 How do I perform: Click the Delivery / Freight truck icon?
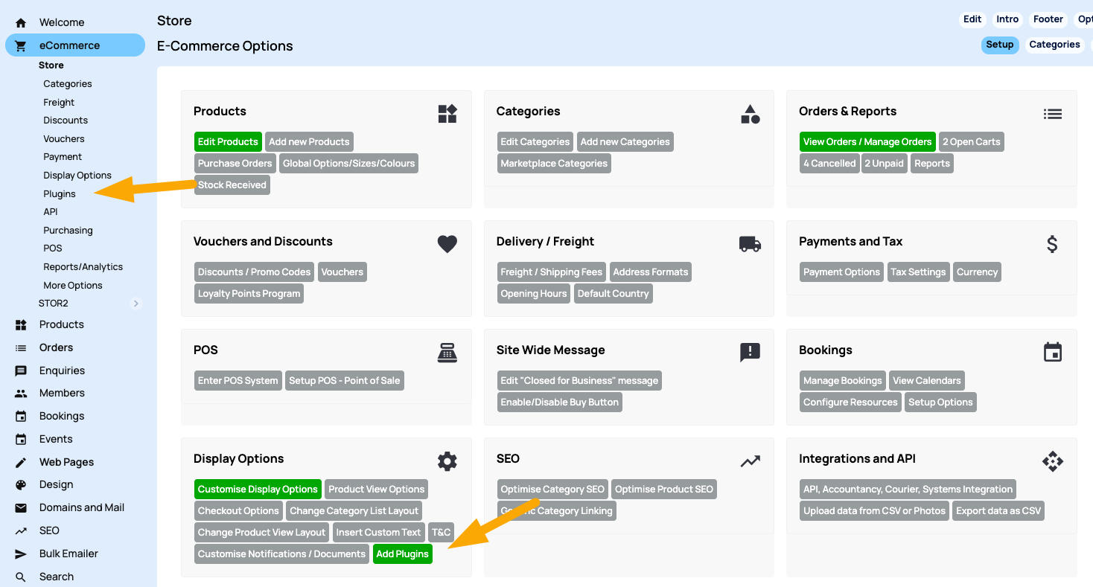click(750, 244)
